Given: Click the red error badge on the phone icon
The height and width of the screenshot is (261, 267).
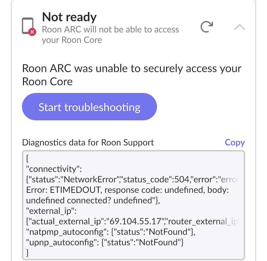Looking at the screenshot, I should coord(32,32).
